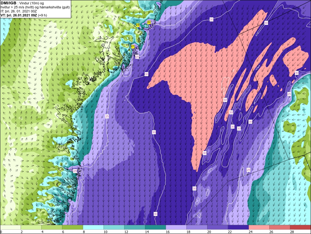
Task: Click the light cyan 8–10 m/s legend swatch
Action: coord(93,227)
